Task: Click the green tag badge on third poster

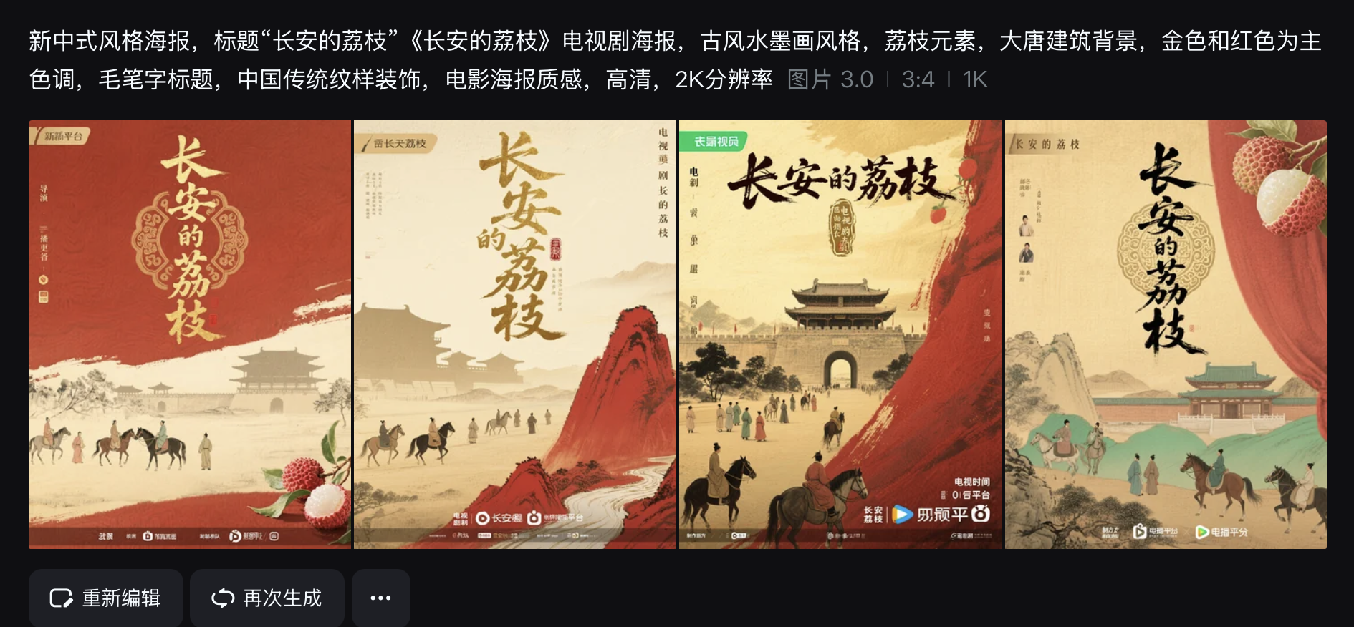Action: click(714, 141)
